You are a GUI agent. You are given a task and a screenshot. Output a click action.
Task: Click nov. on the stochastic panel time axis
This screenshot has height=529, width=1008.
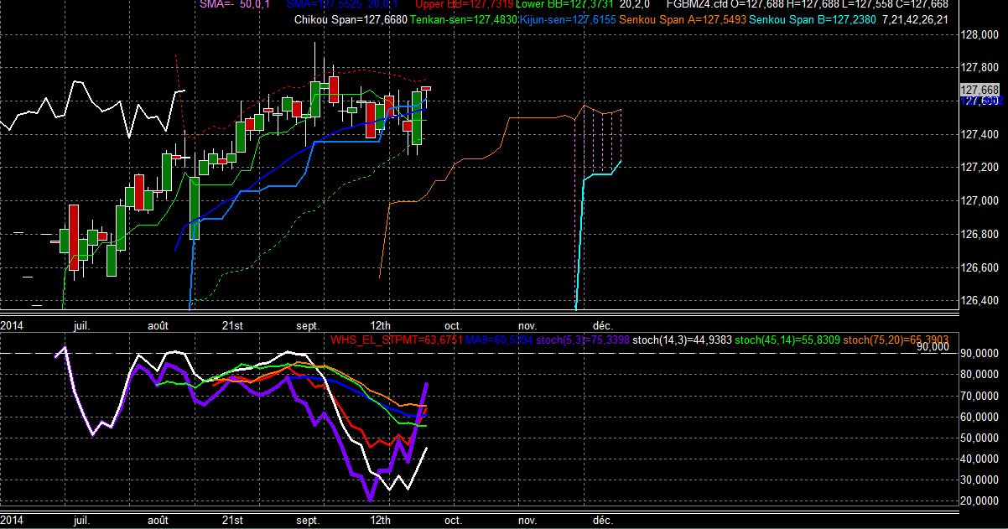pyautogui.click(x=527, y=520)
